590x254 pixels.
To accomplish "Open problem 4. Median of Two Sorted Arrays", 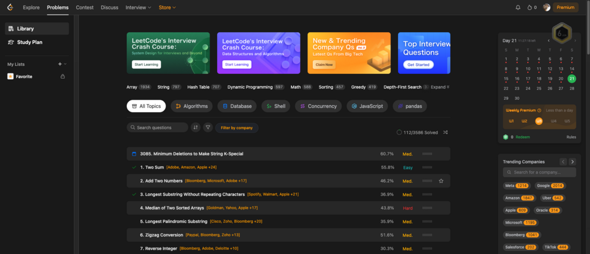I will [x=172, y=208].
